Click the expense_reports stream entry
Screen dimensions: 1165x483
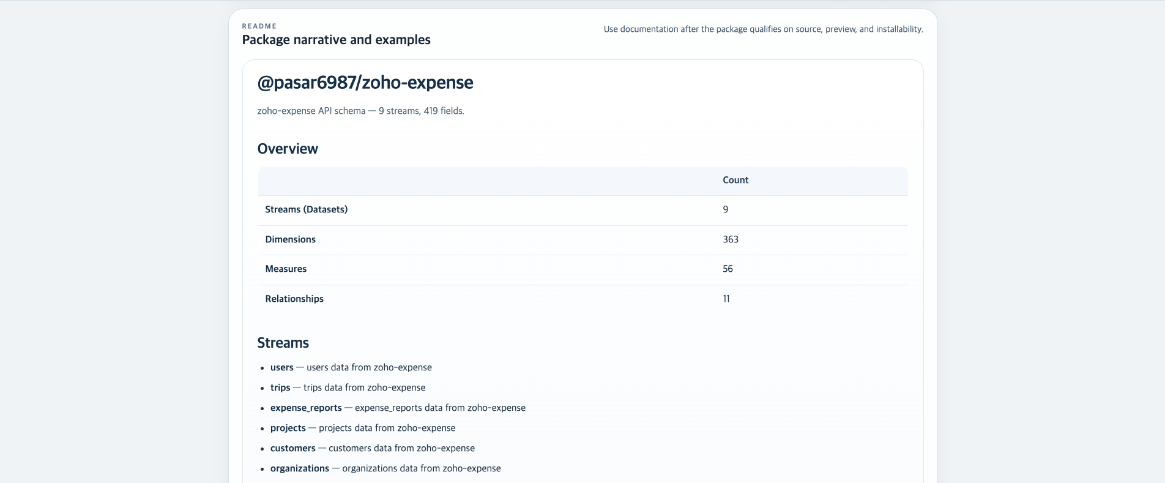398,408
